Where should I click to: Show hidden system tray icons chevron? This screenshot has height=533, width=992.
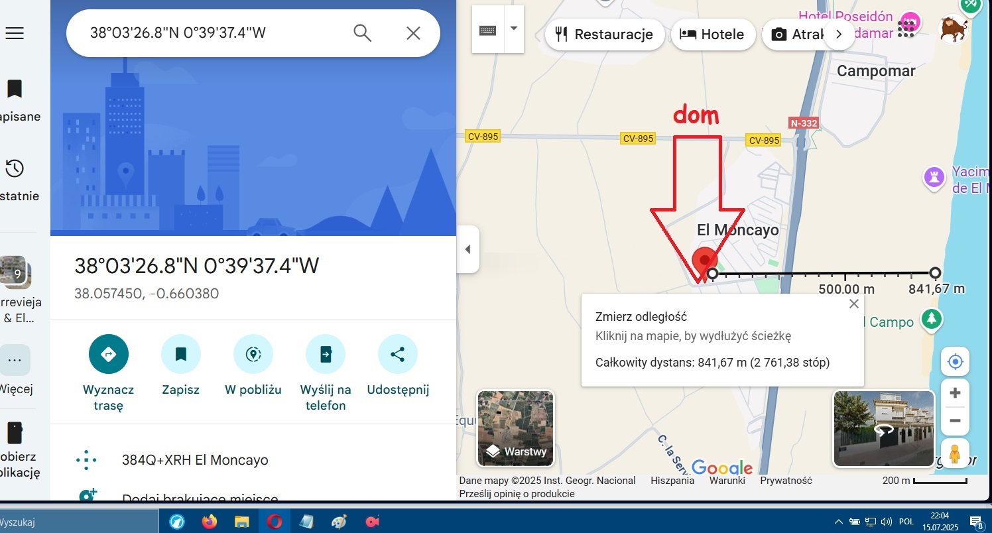point(838,522)
